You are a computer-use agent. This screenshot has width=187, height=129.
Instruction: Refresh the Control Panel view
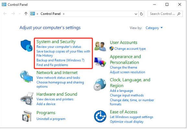point(141,14)
